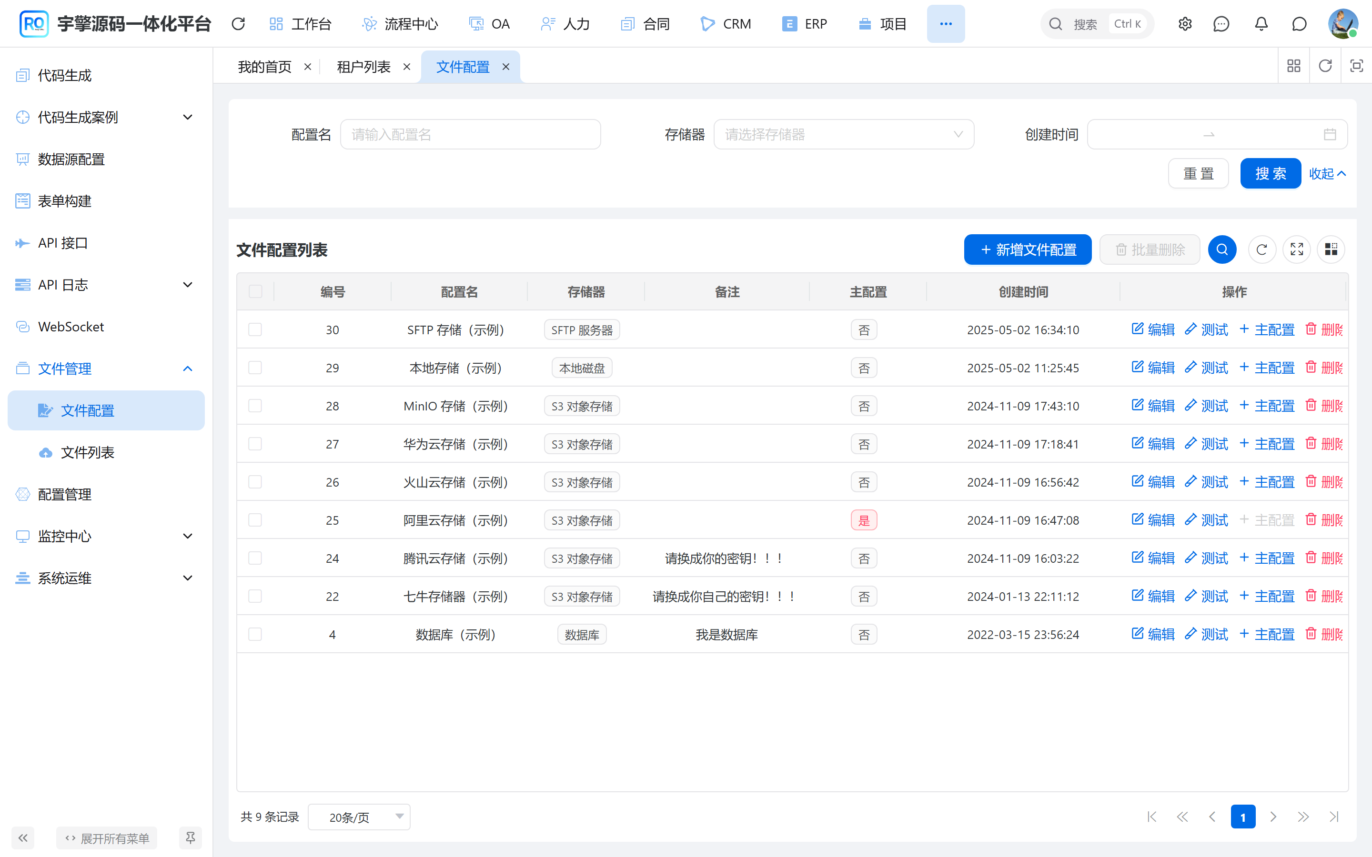Collapse the search form with 收起
Viewport: 1372px width, 857px height.
pos(1327,173)
